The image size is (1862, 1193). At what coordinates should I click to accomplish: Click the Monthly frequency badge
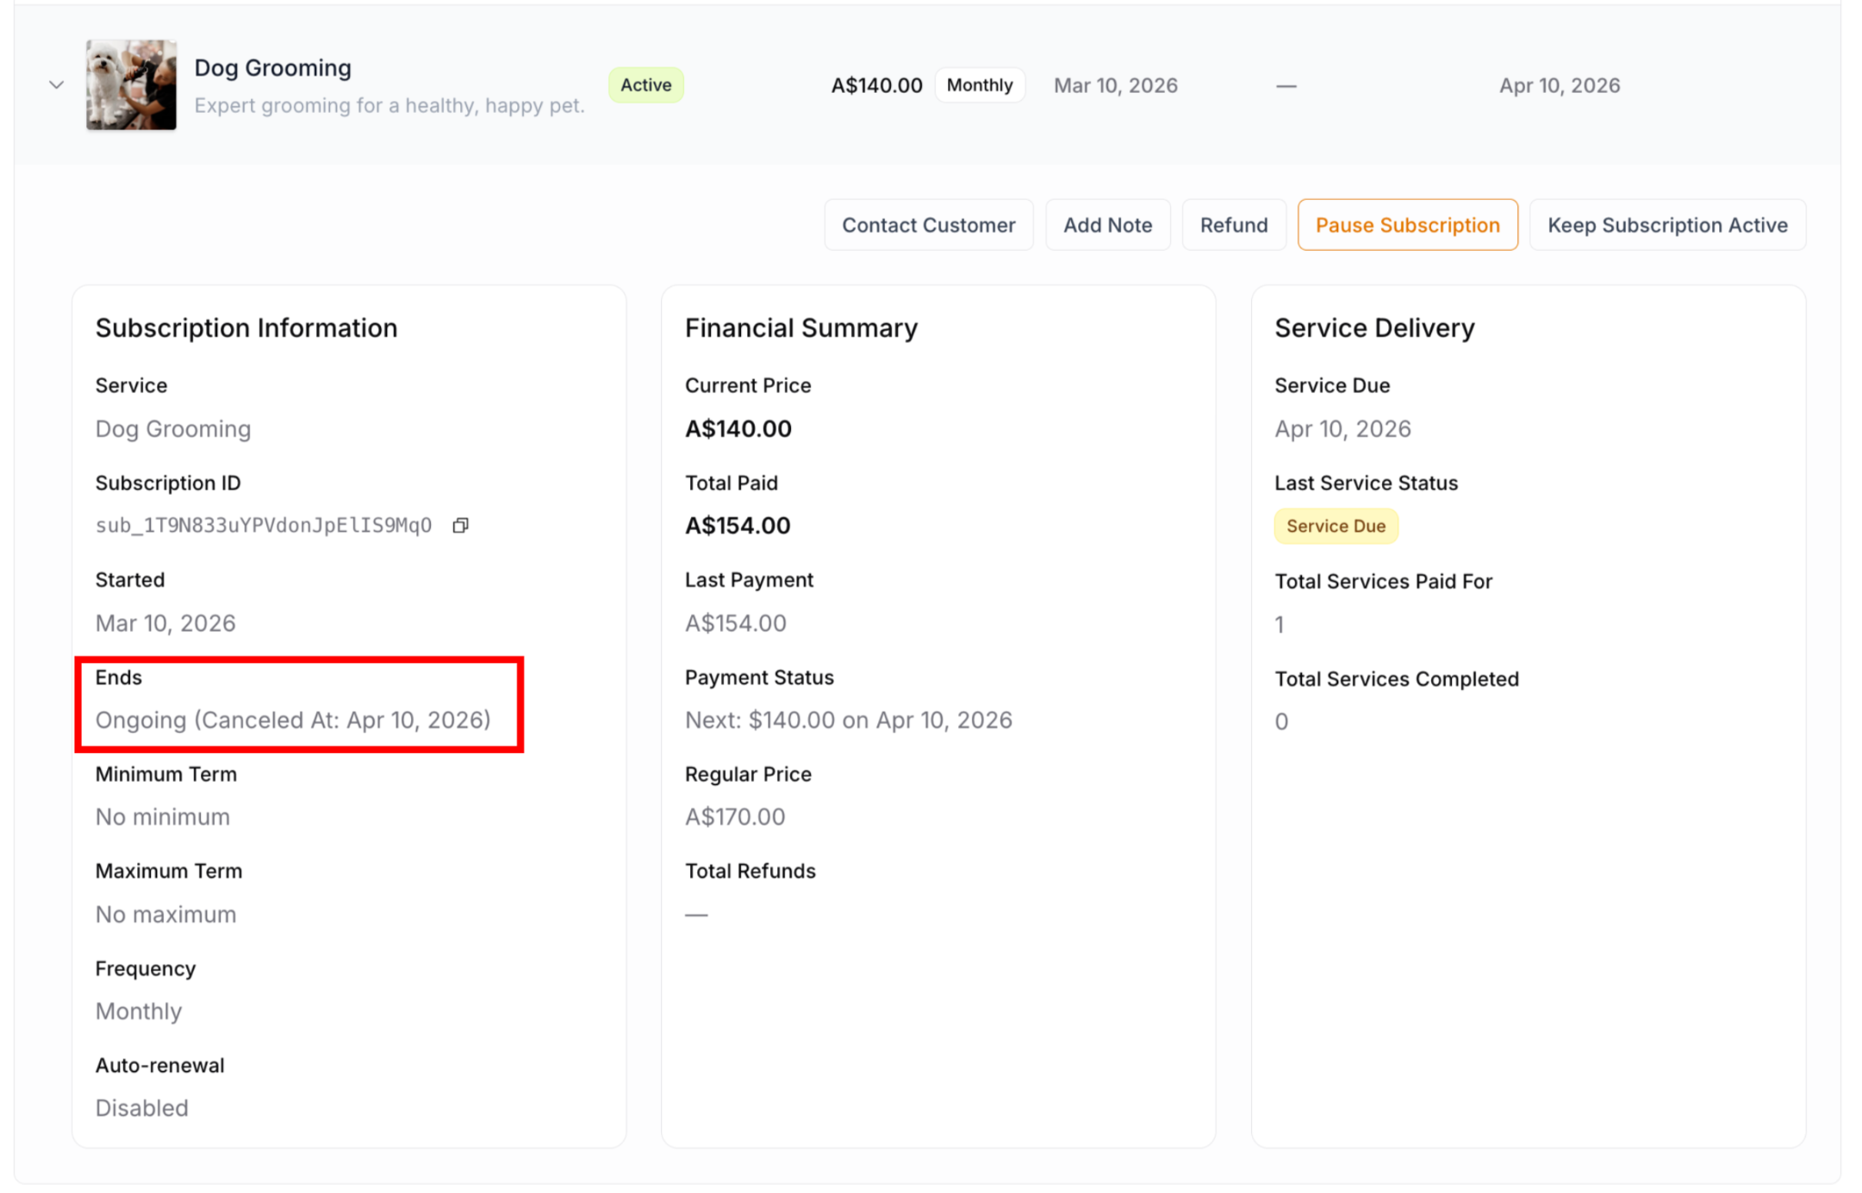click(979, 85)
